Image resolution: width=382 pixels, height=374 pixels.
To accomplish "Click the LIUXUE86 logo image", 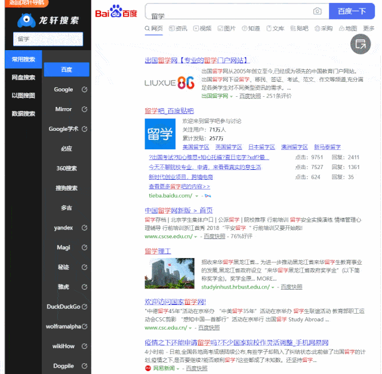I will point(170,83).
